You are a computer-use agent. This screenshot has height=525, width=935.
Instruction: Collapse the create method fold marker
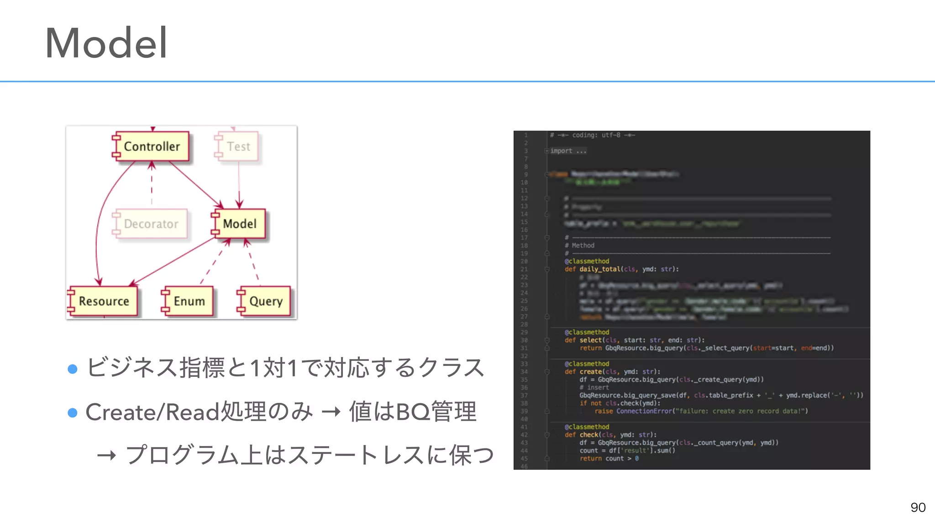547,372
